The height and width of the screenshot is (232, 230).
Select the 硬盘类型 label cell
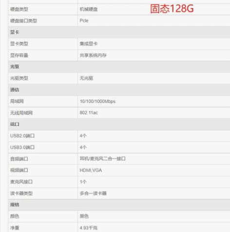(x=43, y=9)
